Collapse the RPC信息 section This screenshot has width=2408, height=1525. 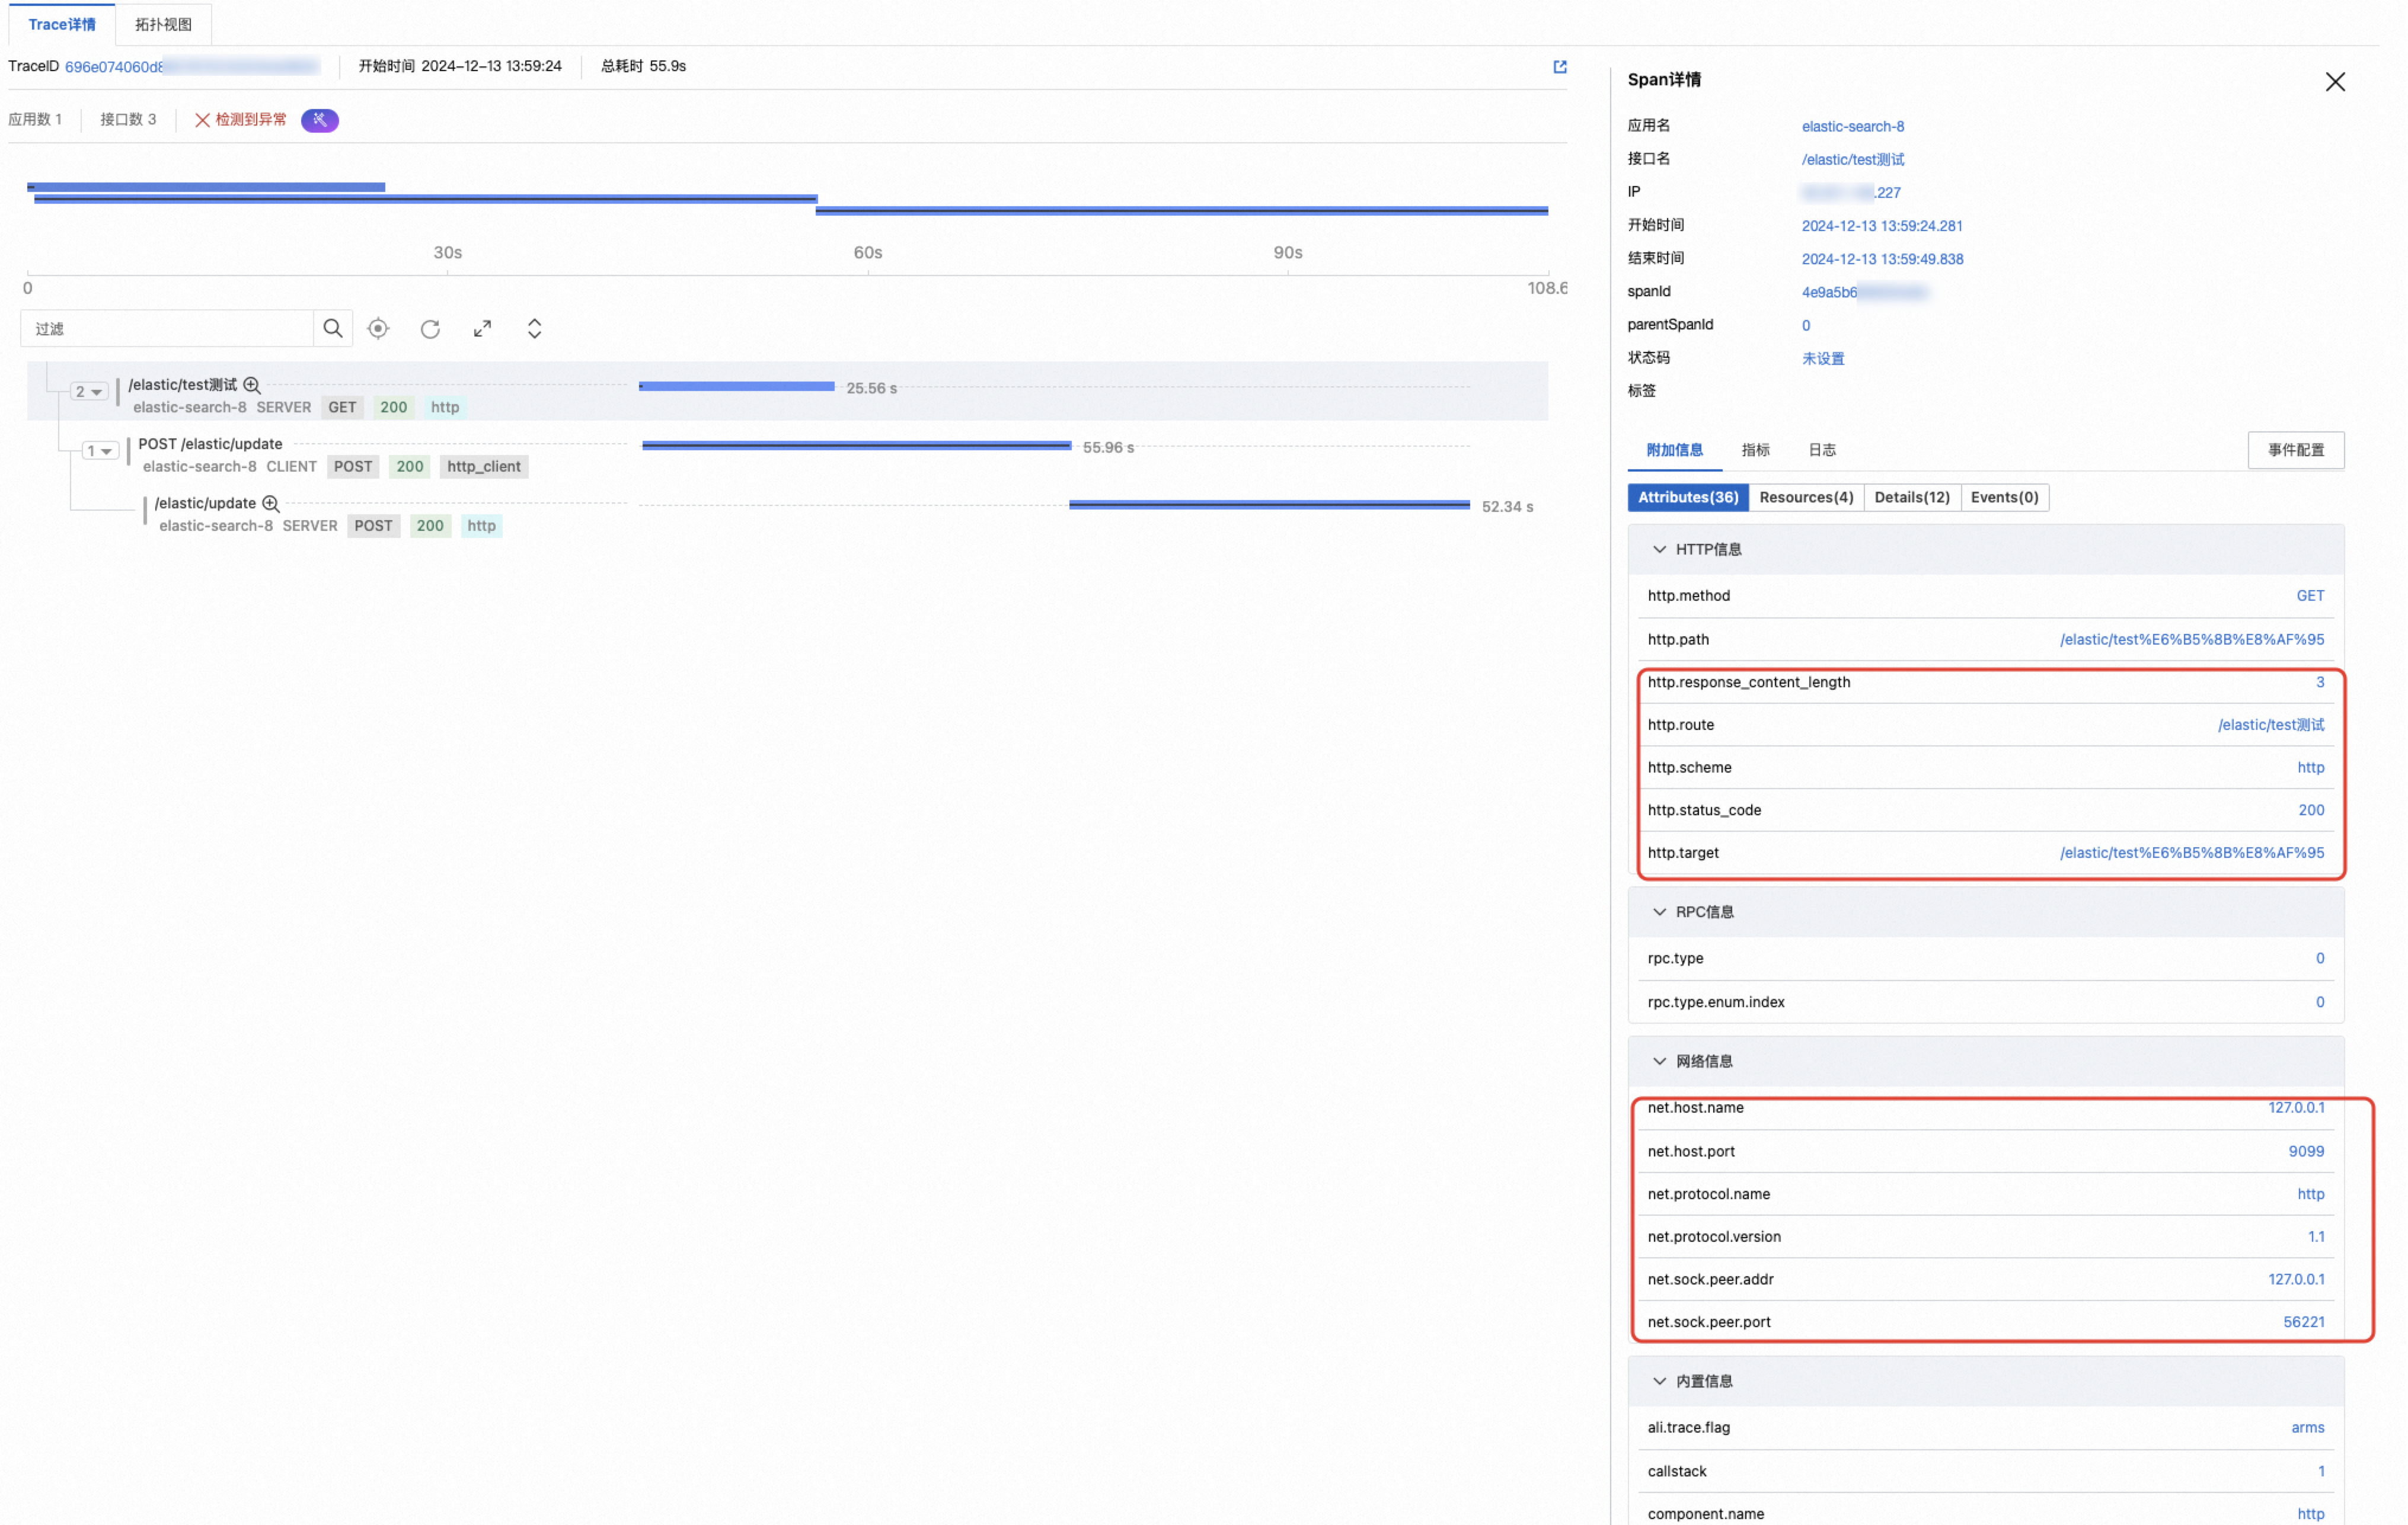click(x=1659, y=912)
